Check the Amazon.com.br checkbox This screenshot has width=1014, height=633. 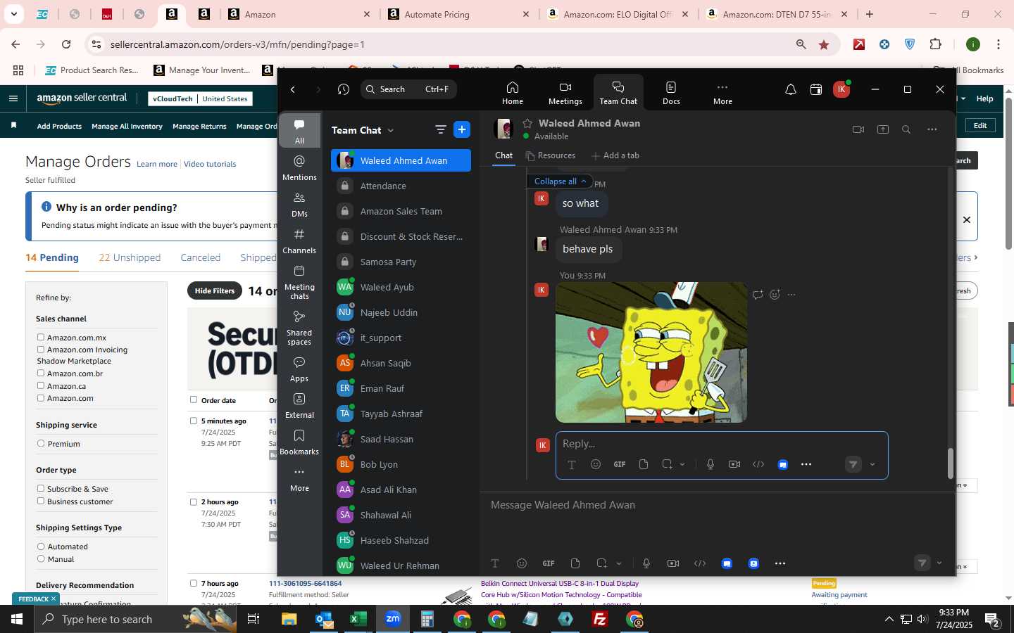(41, 373)
